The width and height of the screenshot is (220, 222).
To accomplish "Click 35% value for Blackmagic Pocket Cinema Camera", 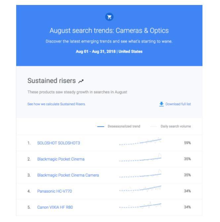I will pyautogui.click(x=188, y=175).
